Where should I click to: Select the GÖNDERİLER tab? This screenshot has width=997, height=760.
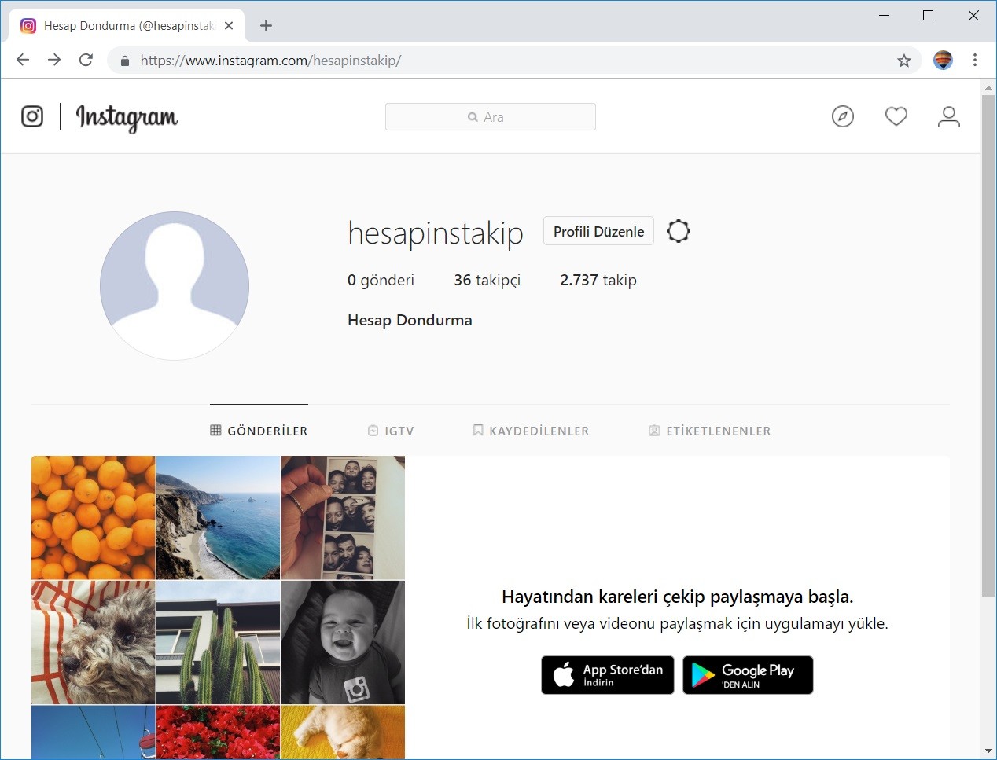pos(259,431)
